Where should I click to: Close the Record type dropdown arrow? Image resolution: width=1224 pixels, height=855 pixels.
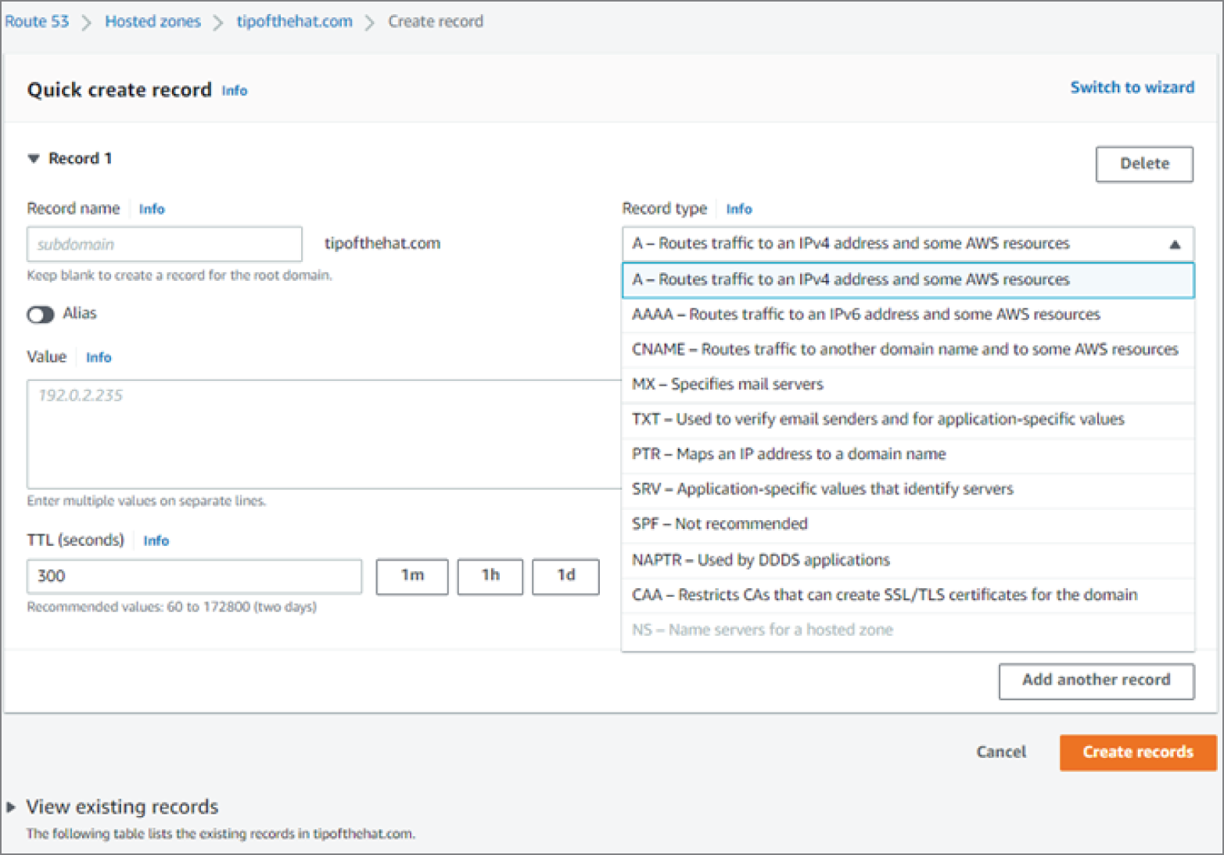[1174, 244]
